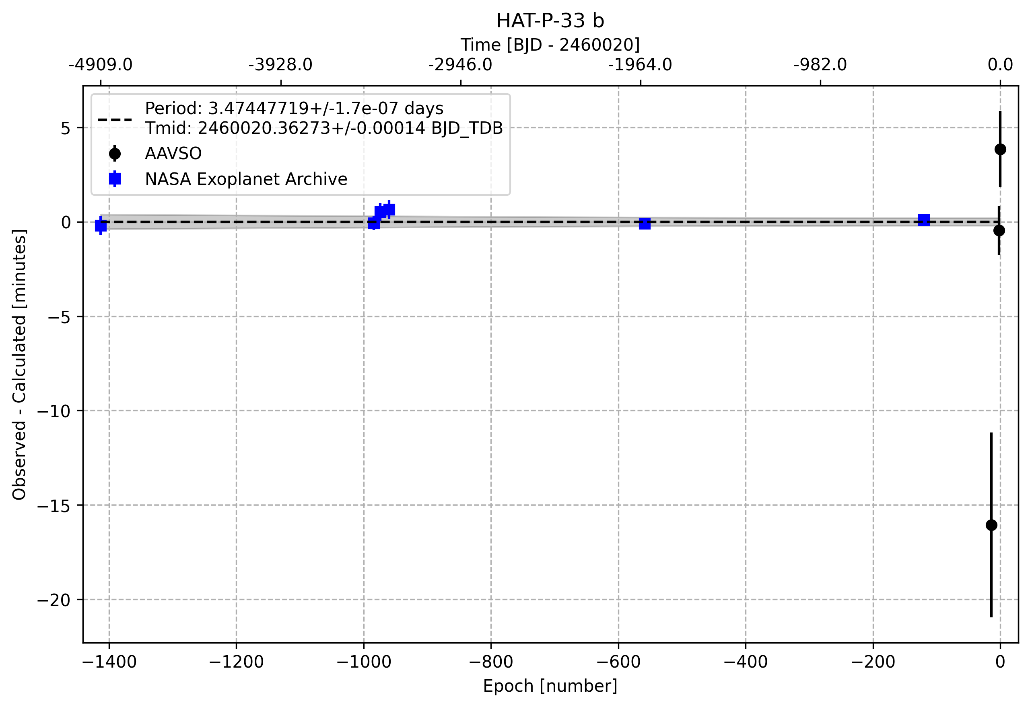Viewport: 1030px width, 707px height.
Task: Click the −15 y-axis tick label
Action: tap(54, 506)
